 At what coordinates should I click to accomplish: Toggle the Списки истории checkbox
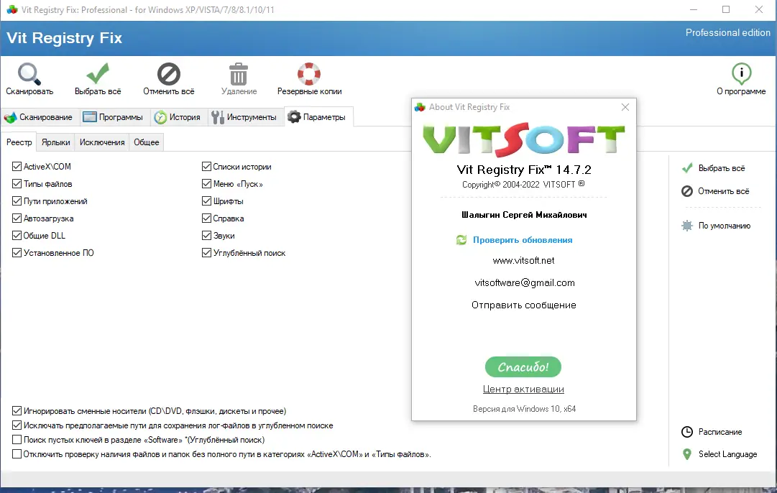click(206, 167)
